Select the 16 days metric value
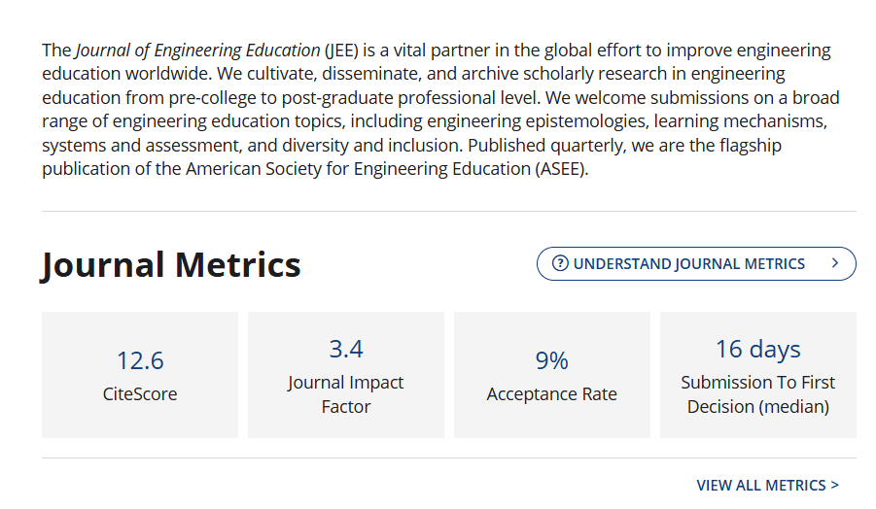This screenshot has height=509, width=876. click(758, 349)
